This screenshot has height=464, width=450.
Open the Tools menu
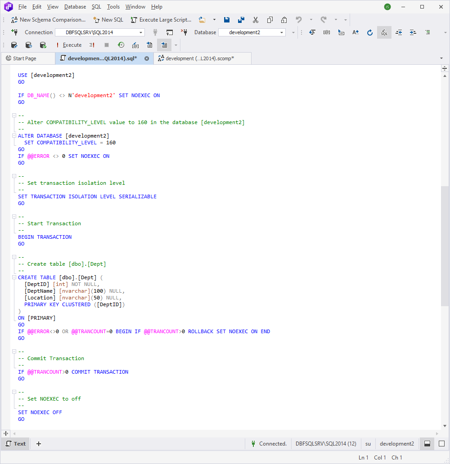click(113, 7)
